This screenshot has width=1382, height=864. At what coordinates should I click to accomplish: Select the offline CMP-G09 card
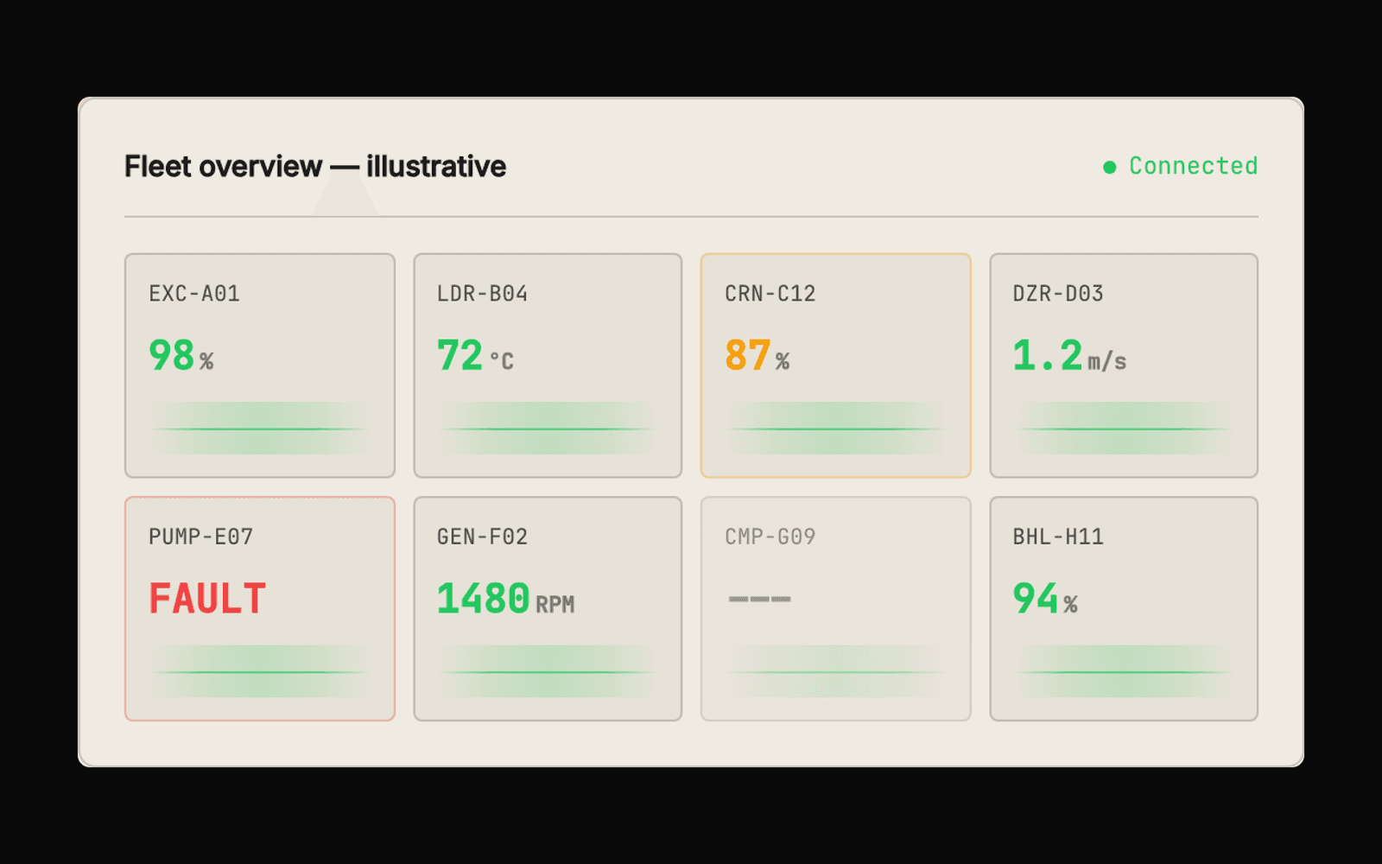coord(836,608)
